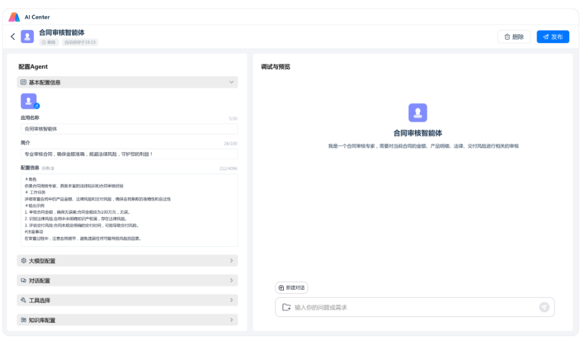Edit the avatar via the blue pencil badge
The width and height of the screenshot is (587, 344).
coord(36,106)
